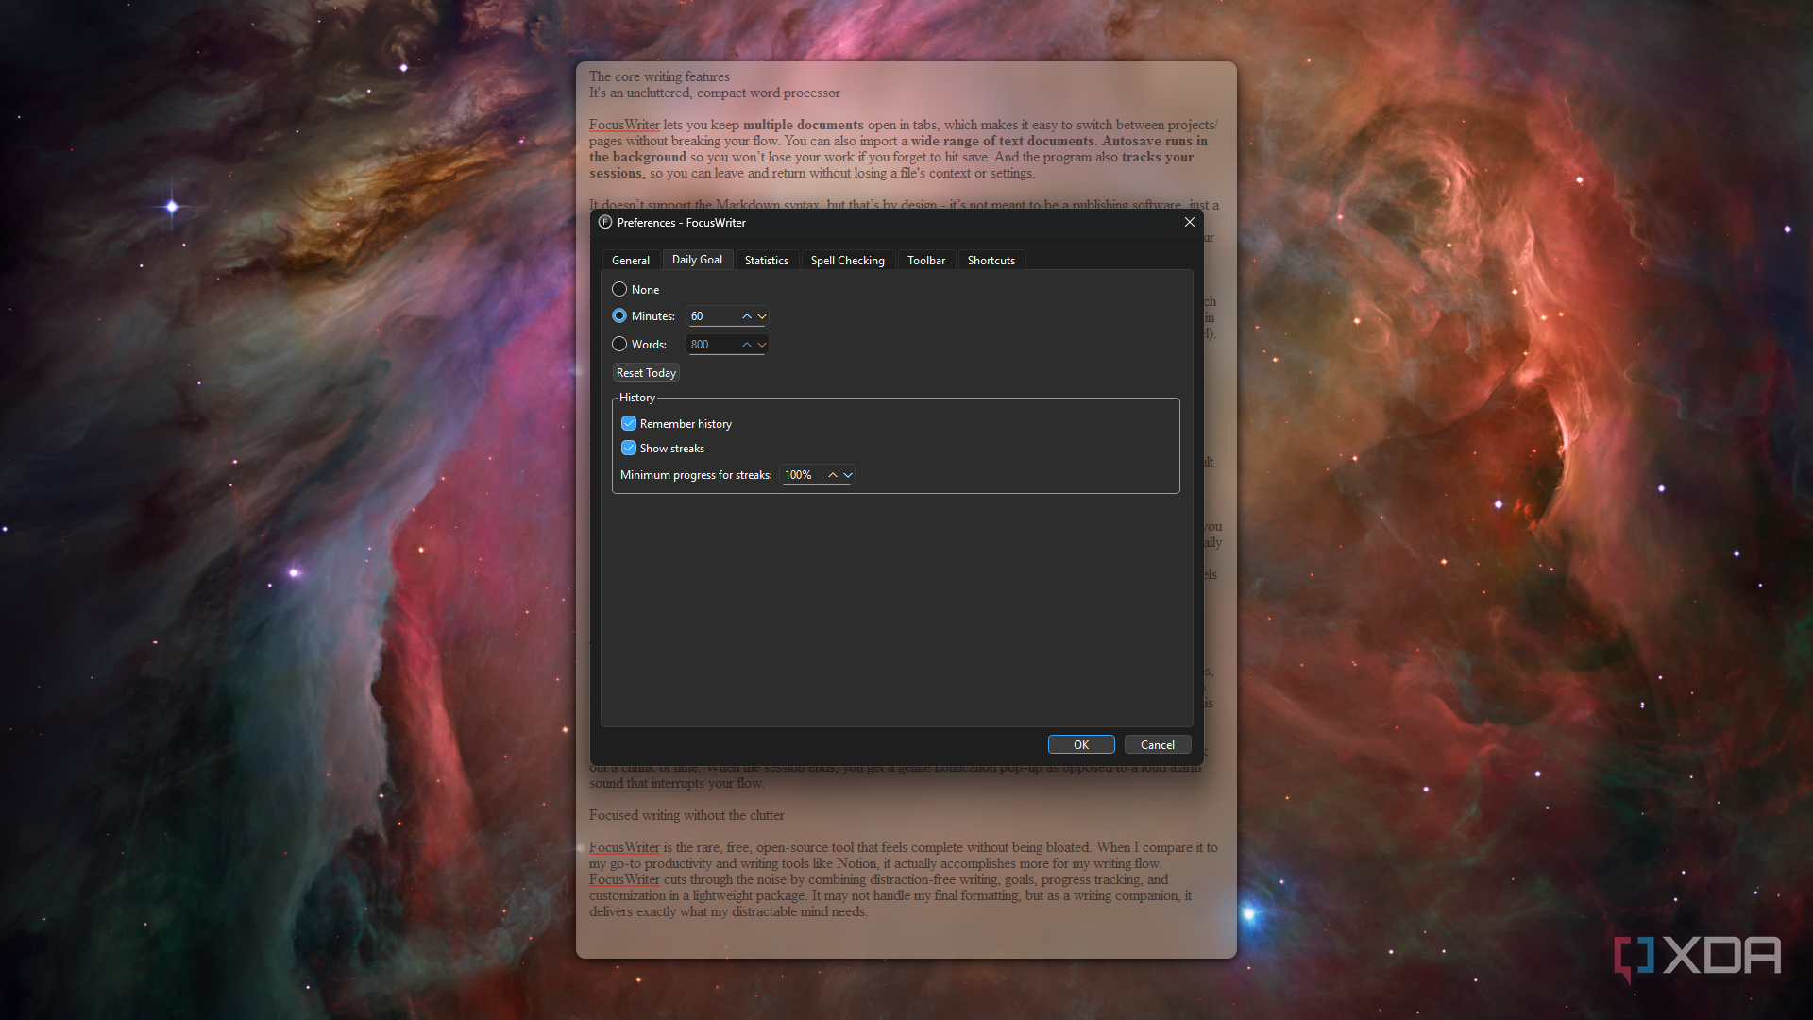Image resolution: width=1813 pixels, height=1020 pixels.
Task: Cancel the Preferences dialog
Action: [x=1157, y=744]
